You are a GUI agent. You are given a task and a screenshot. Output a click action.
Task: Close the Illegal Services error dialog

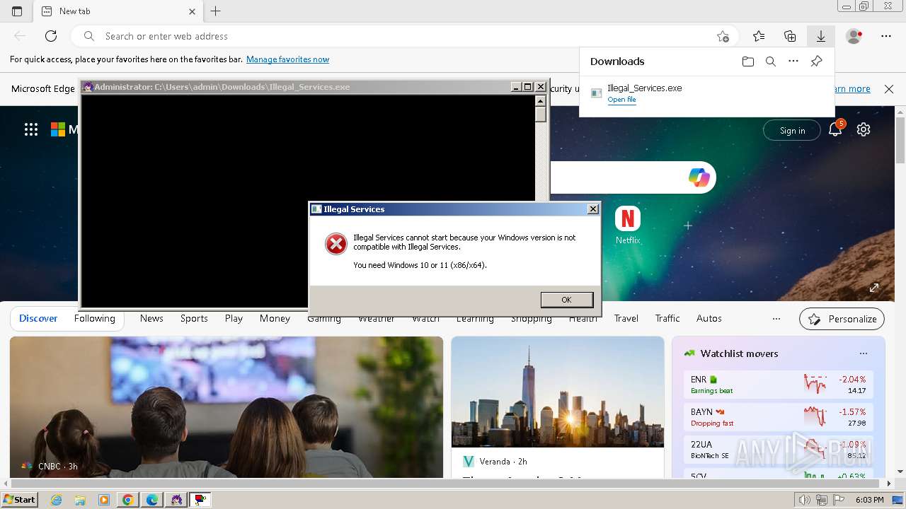(592, 209)
